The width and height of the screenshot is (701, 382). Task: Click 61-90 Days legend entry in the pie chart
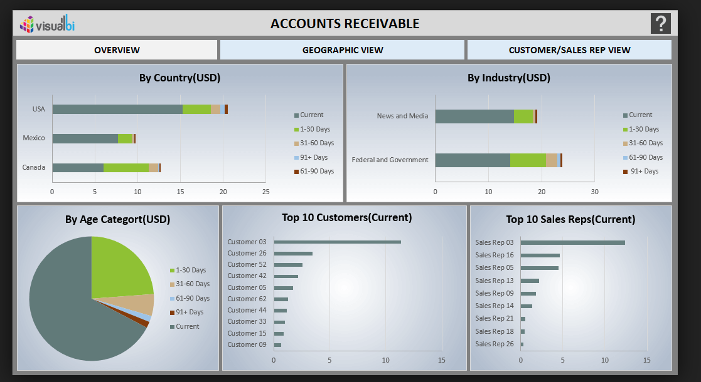pyautogui.click(x=190, y=299)
